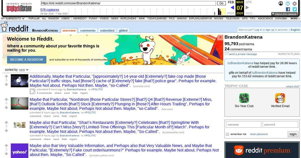Click send a private message link

click(243, 54)
